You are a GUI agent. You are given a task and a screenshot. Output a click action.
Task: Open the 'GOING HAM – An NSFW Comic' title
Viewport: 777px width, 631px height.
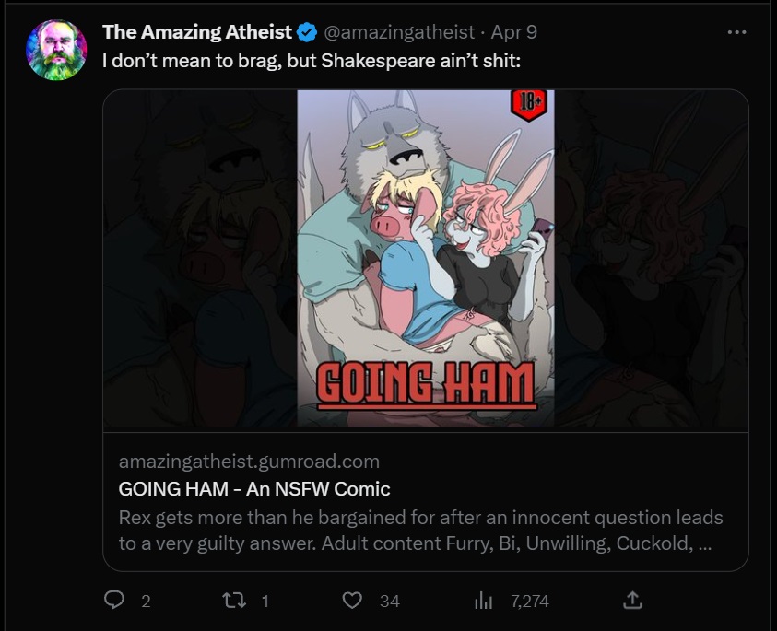point(254,489)
